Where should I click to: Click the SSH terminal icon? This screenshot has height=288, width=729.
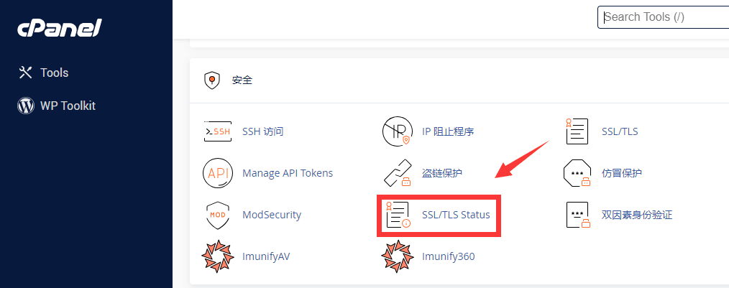tap(218, 131)
